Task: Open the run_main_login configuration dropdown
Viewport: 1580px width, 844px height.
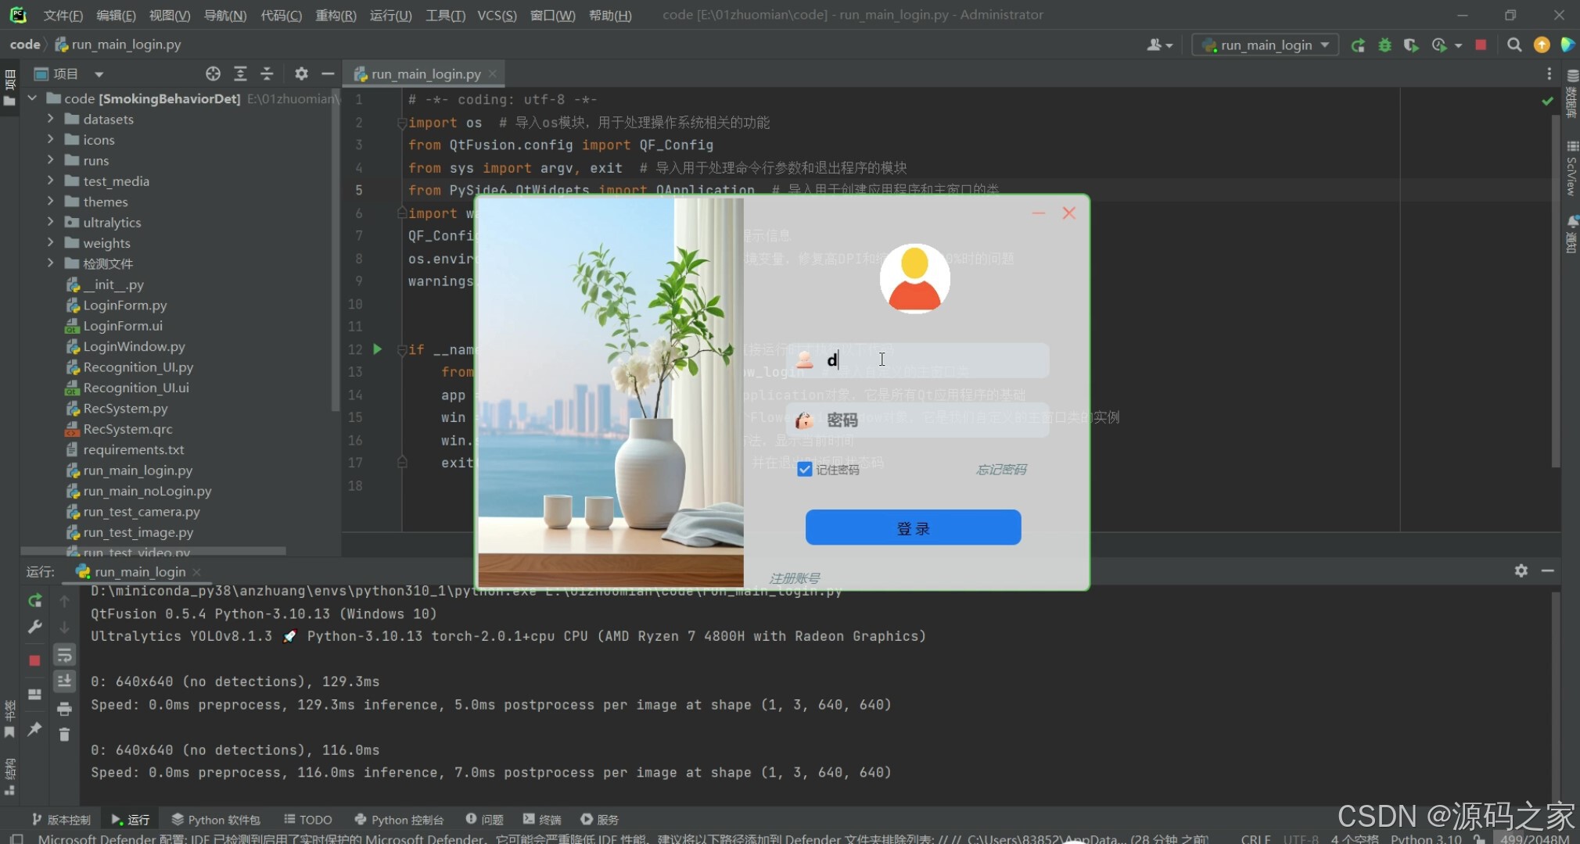Action: [1325, 45]
